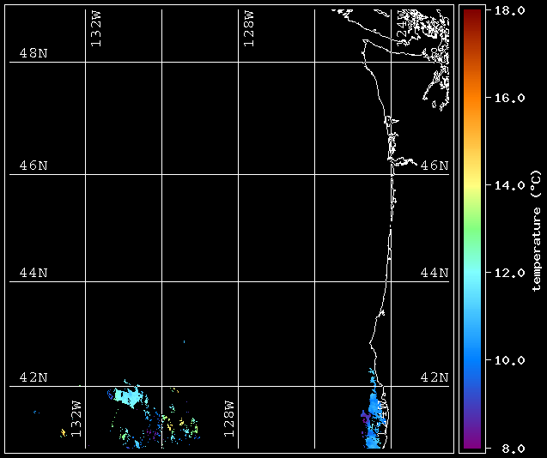Viewport: 547px width, 458px height.
Task: Click the 48N latitude label
Action: point(33,53)
